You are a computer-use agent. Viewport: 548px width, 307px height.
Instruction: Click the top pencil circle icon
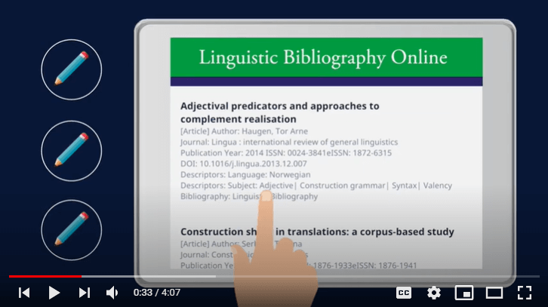[71, 69]
